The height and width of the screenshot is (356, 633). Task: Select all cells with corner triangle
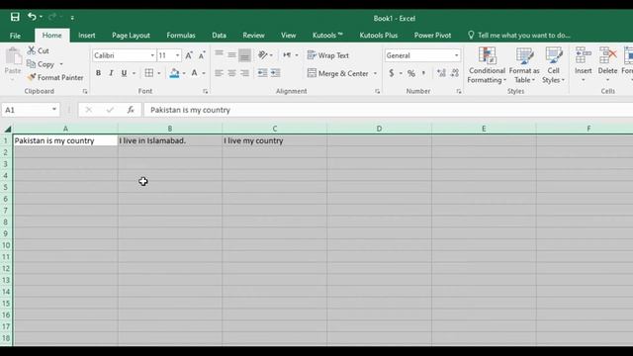click(7, 129)
